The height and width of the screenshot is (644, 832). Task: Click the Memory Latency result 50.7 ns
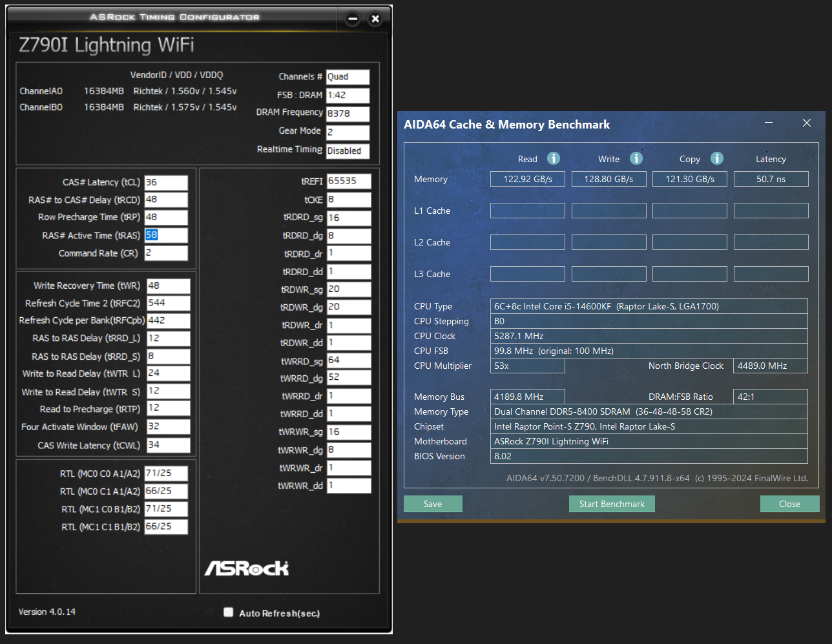pos(771,179)
